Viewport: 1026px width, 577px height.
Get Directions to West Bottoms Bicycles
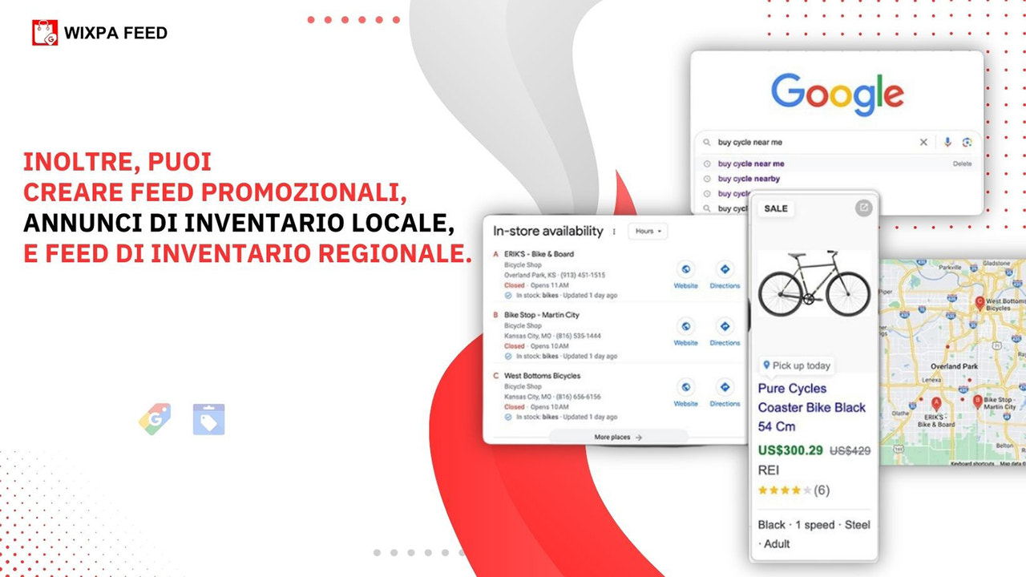(x=725, y=392)
